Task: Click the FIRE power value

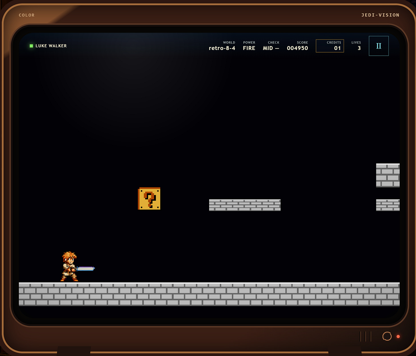Action: click(x=249, y=48)
